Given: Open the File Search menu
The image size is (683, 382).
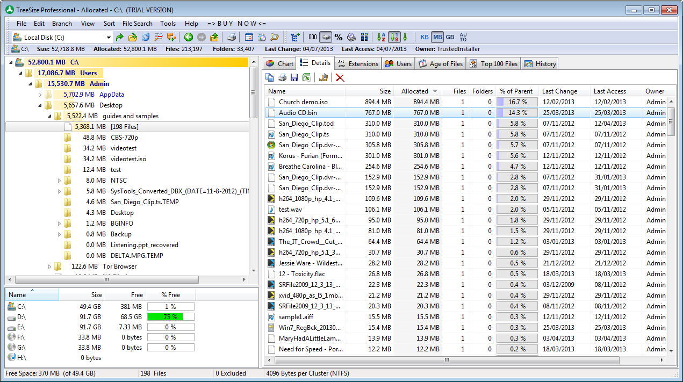Looking at the screenshot, I should 137,23.
